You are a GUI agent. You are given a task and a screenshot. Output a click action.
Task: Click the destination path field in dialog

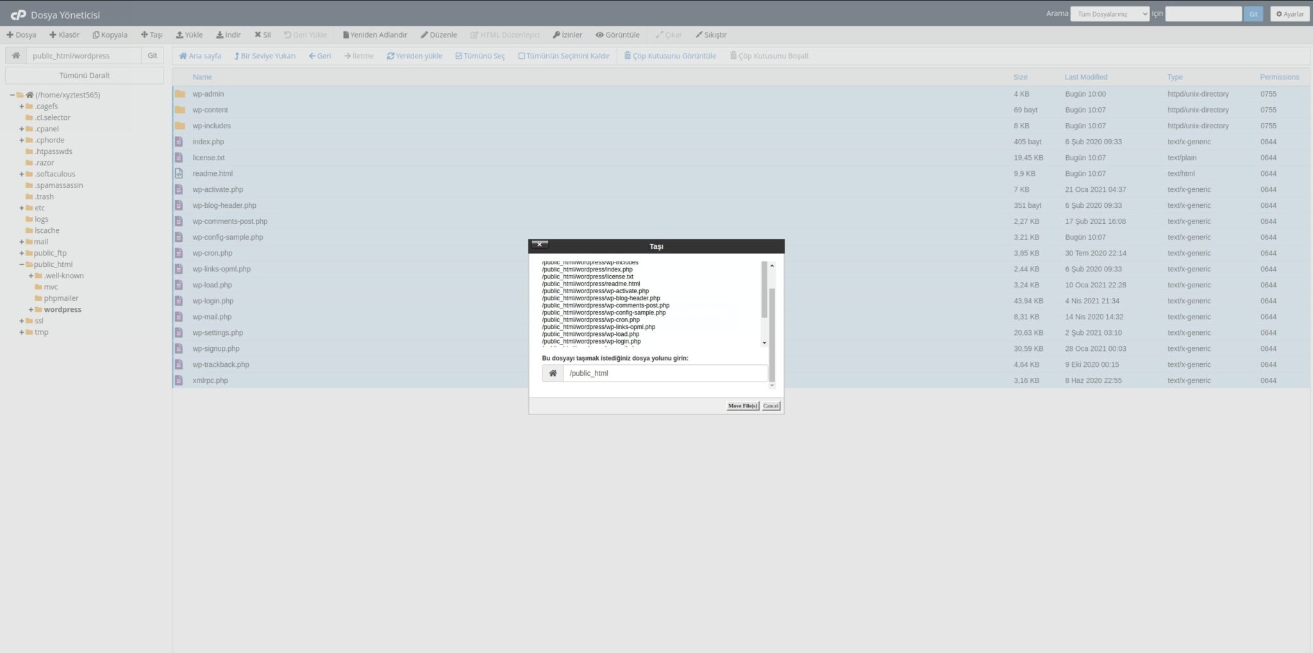point(665,373)
